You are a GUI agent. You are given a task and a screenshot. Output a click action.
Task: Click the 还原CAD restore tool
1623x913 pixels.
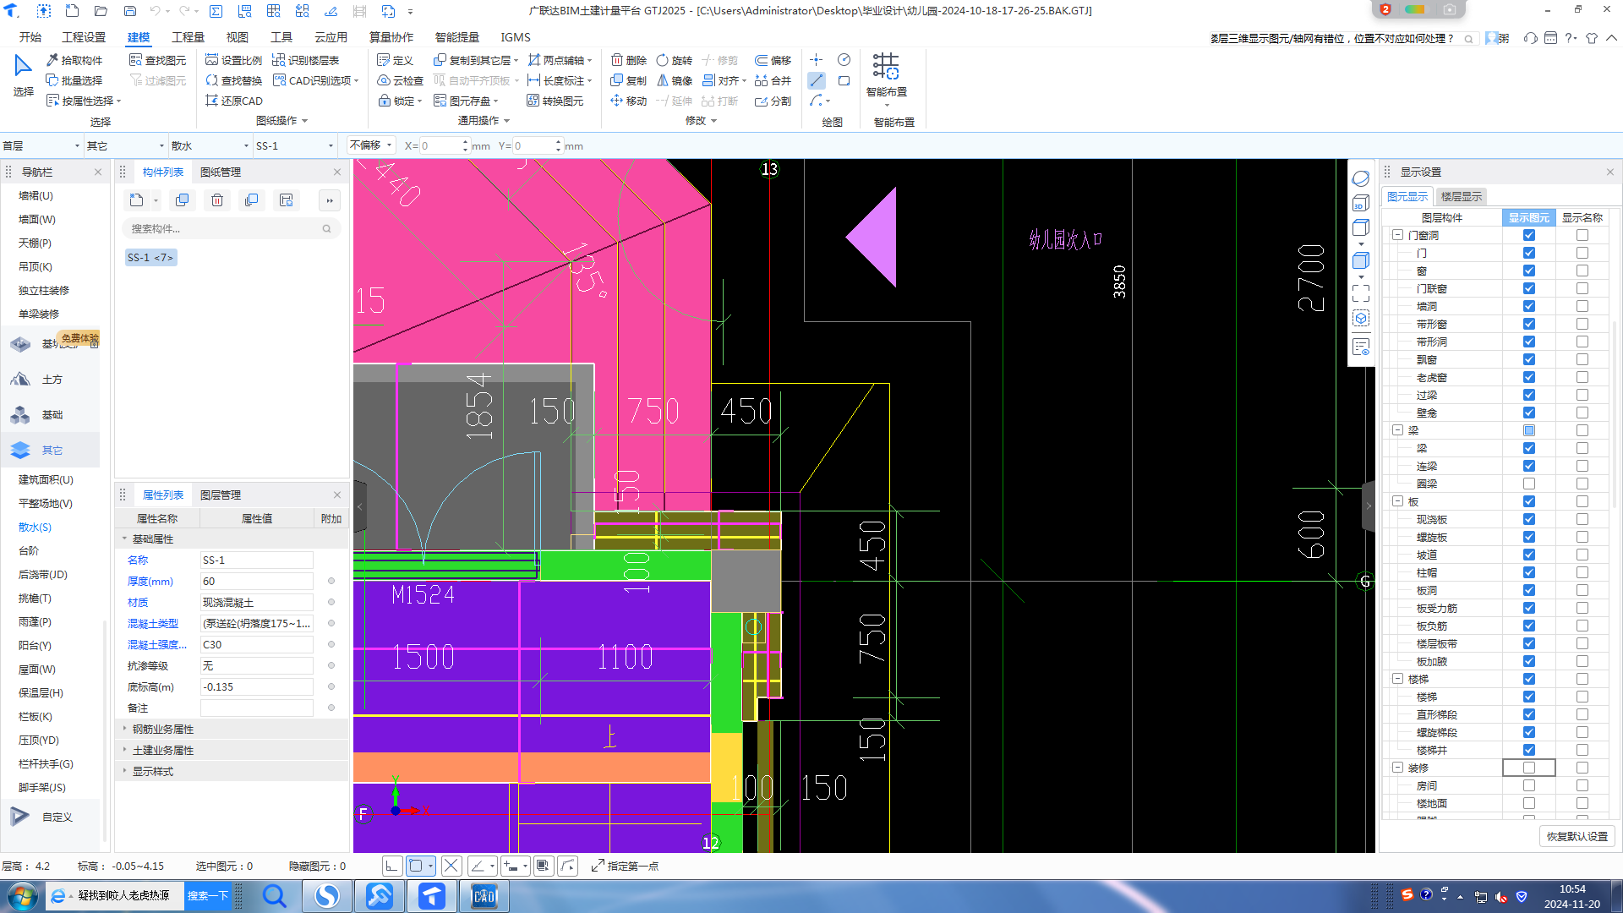click(x=233, y=101)
